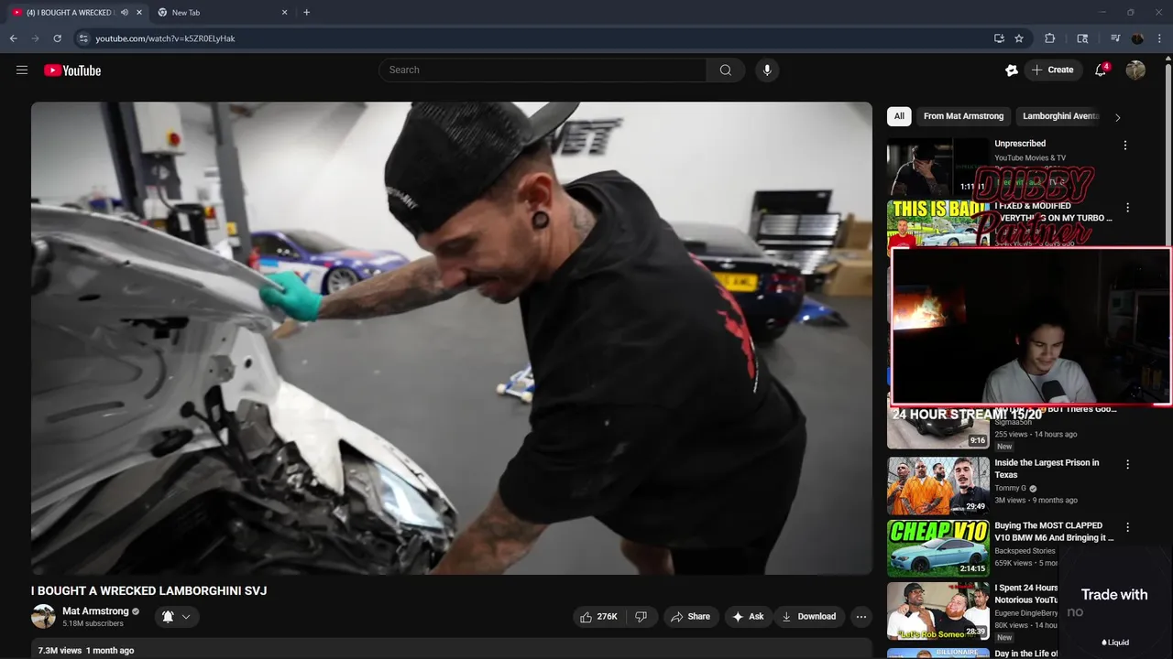
Task: Click the 7.3M views 1 month ago text
Action: [x=86, y=651]
